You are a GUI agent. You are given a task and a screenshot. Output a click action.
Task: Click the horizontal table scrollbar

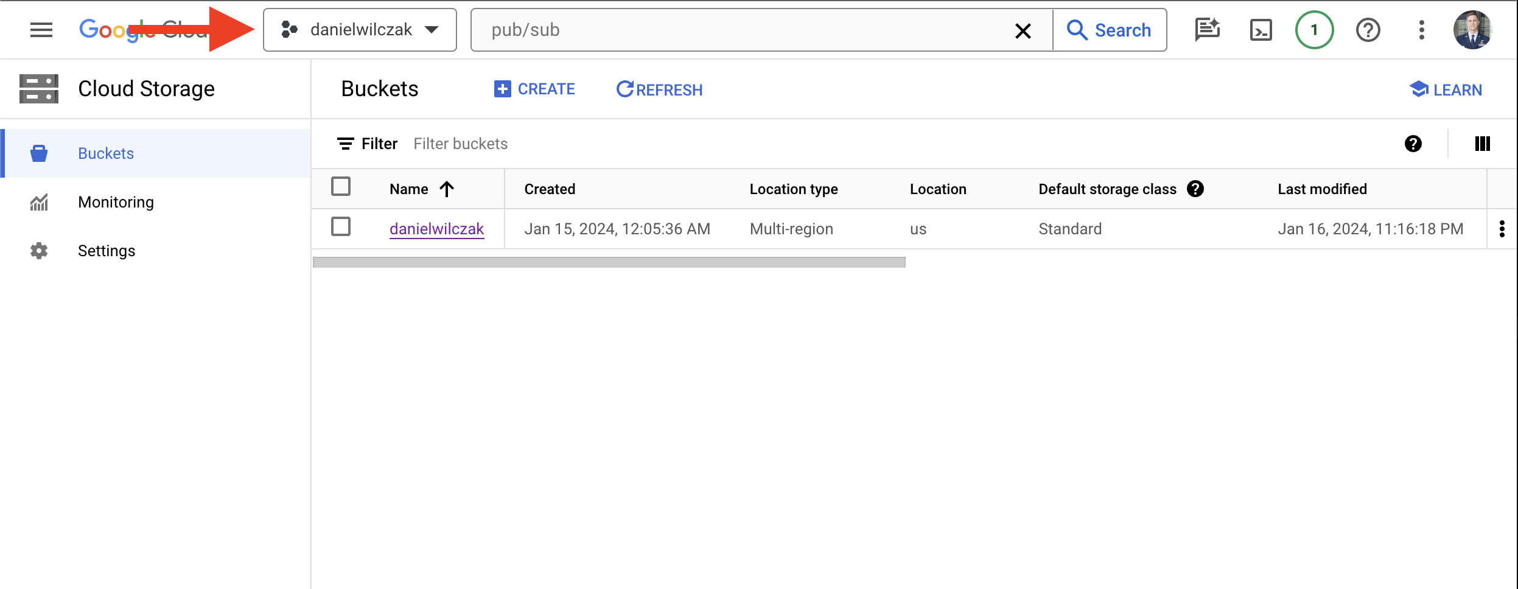coord(609,262)
